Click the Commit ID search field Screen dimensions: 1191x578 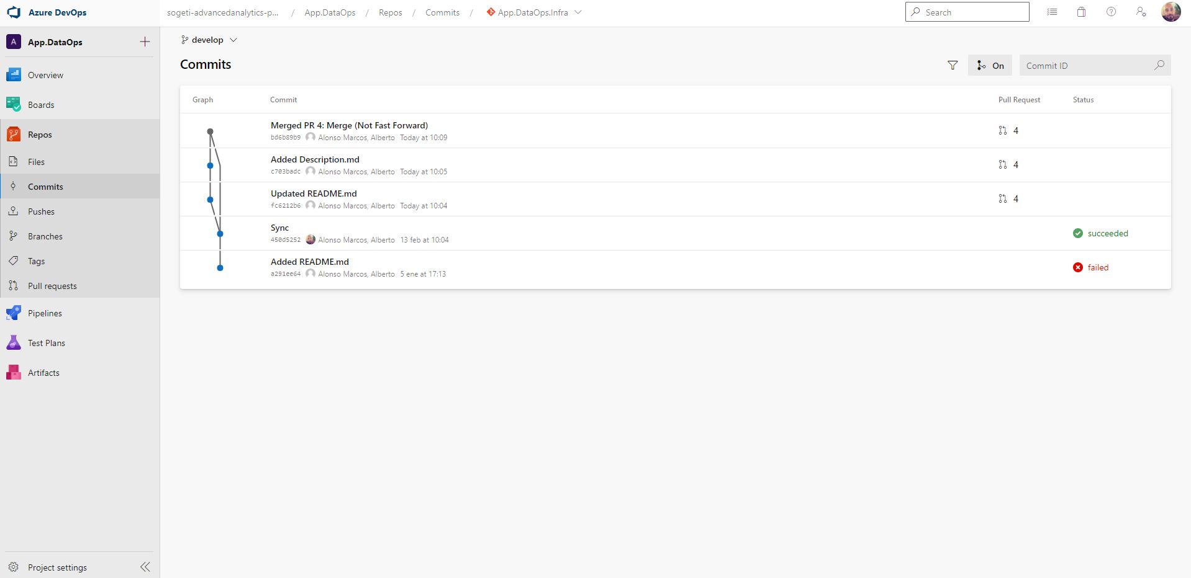[x=1087, y=66]
